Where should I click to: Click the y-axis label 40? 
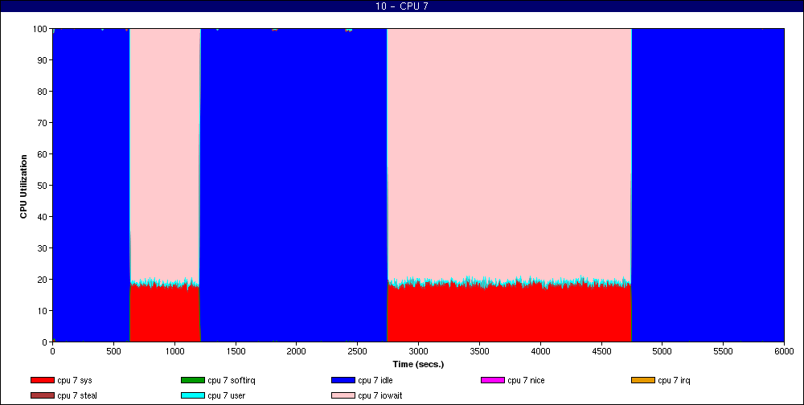click(43, 216)
